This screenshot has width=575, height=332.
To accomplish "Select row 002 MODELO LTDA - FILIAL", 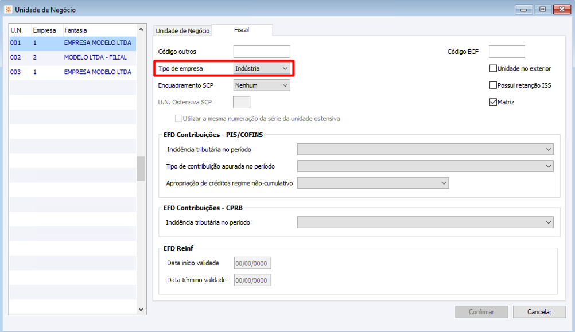I will coord(73,57).
